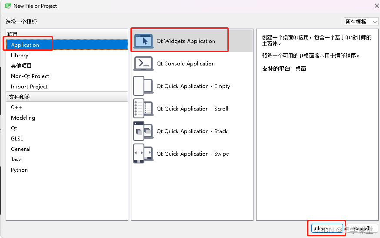Click the Qt Quick Application - Stack icon
The height and width of the screenshot is (238, 380).
143,131
